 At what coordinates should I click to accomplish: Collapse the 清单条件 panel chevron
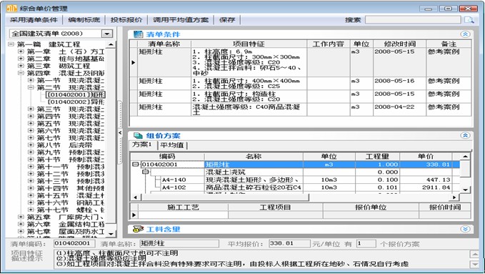pyautogui.click(x=465, y=34)
